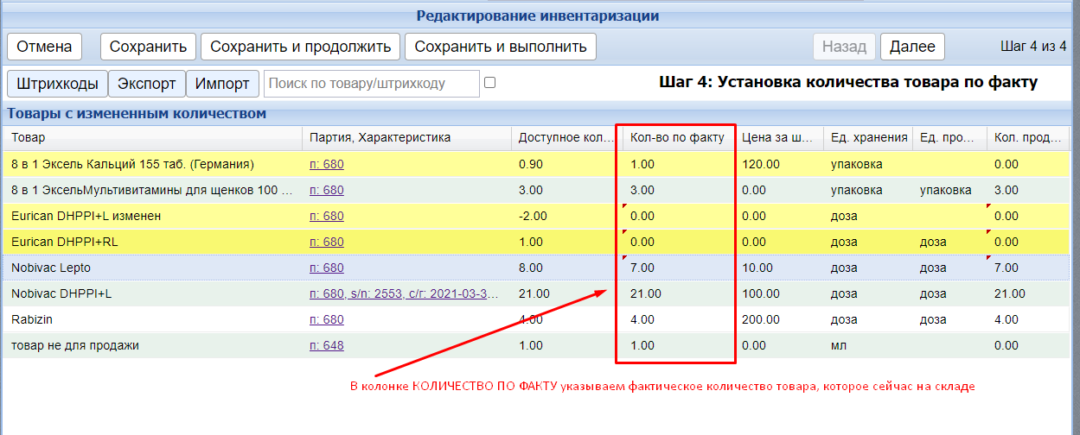This screenshot has width=1080, height=435.
Task: Focus the product/barcode search field
Action: 370,84
